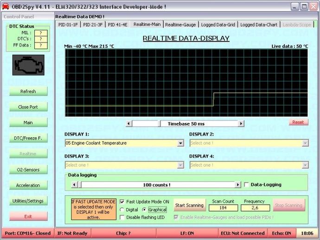Viewport: 320px width, 240px height.
Task: Click the 18:06 clock in status bar
Action: 307,233
